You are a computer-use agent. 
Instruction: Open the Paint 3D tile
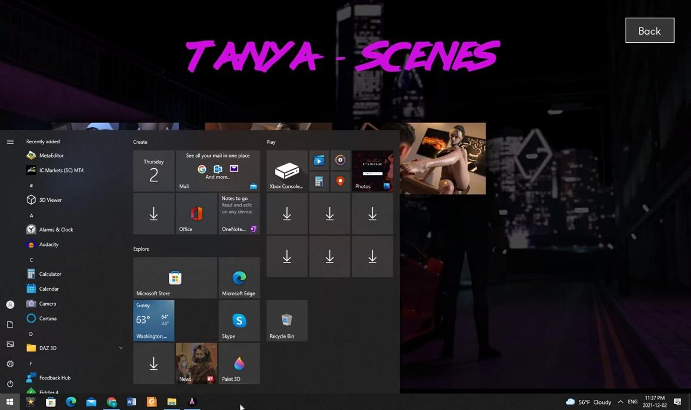tap(239, 363)
